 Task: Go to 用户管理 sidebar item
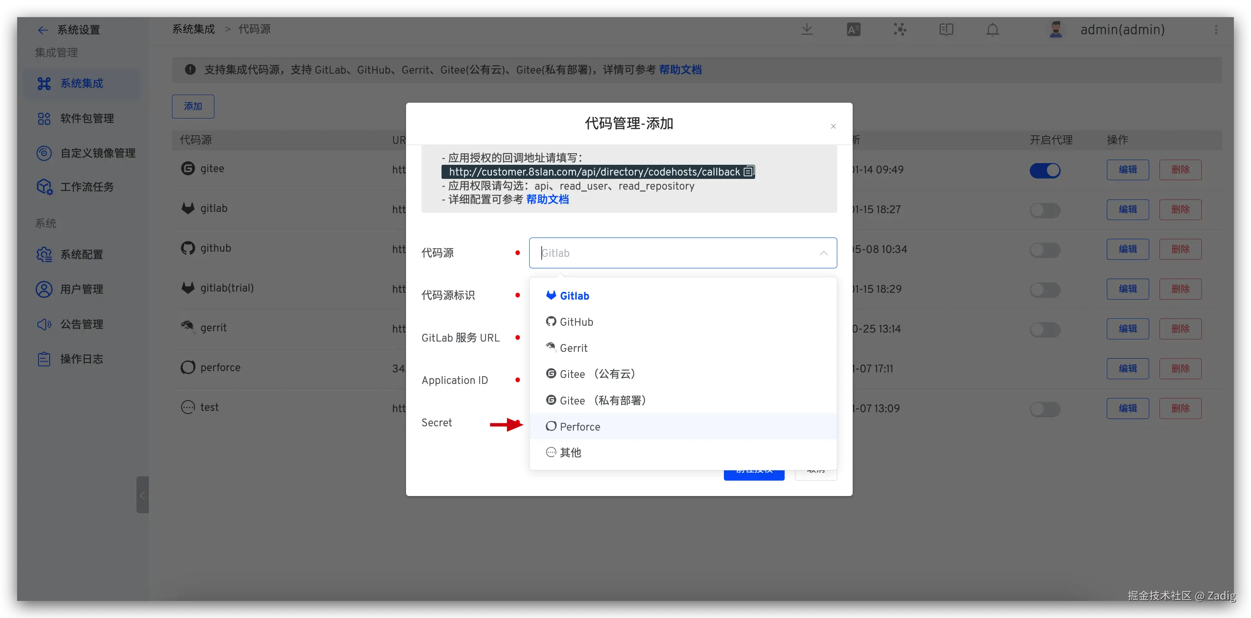(x=81, y=290)
